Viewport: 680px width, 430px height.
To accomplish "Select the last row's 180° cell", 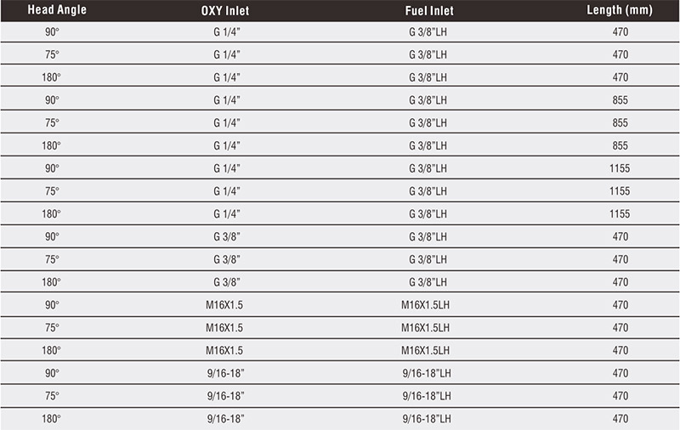I will pos(51,419).
